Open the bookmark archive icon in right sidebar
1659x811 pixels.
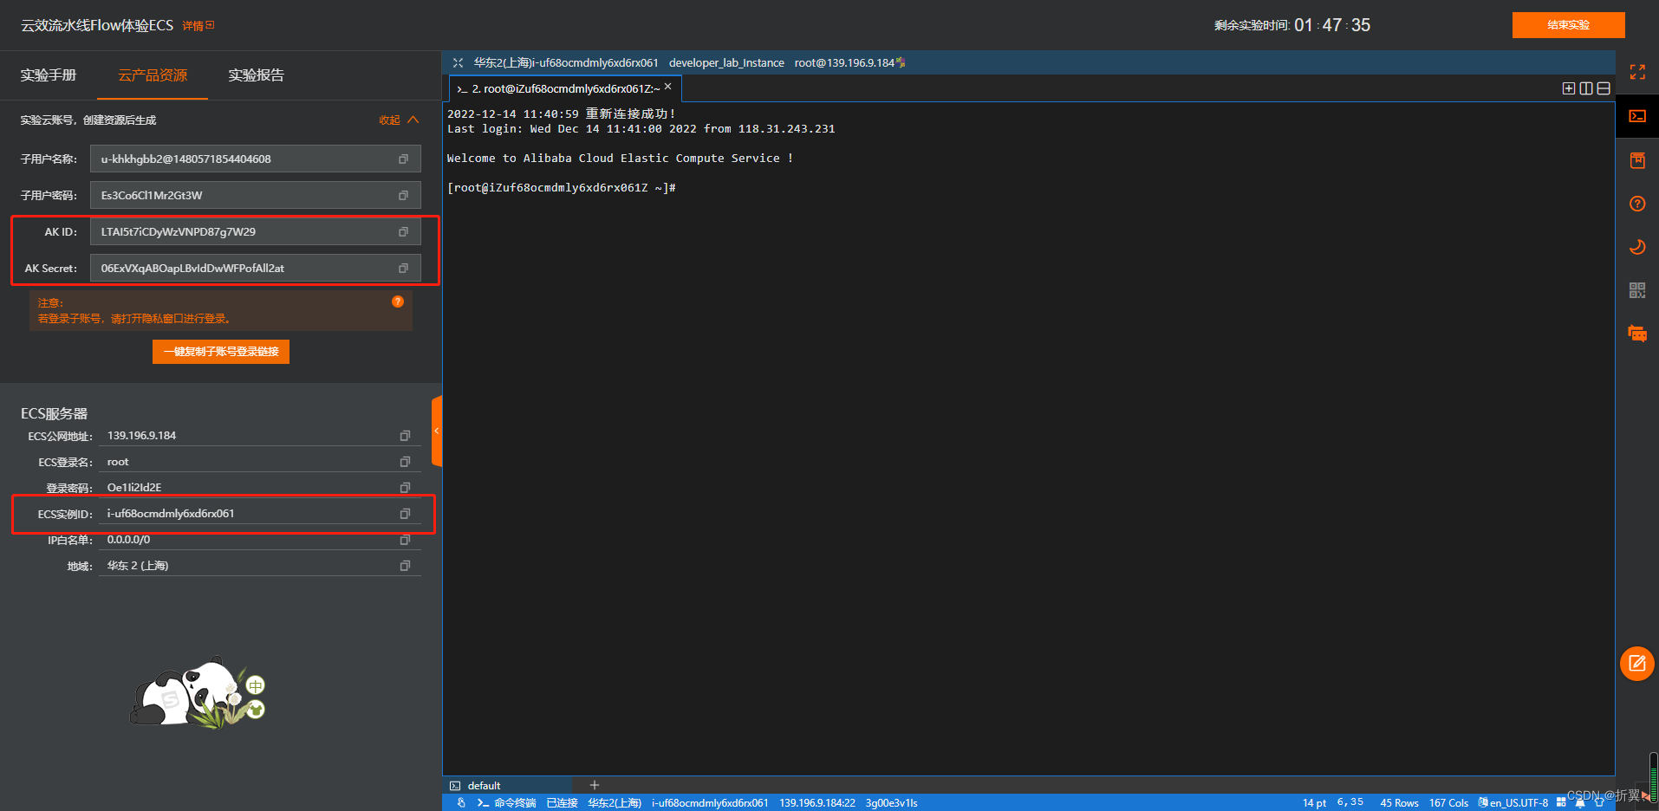click(1636, 160)
